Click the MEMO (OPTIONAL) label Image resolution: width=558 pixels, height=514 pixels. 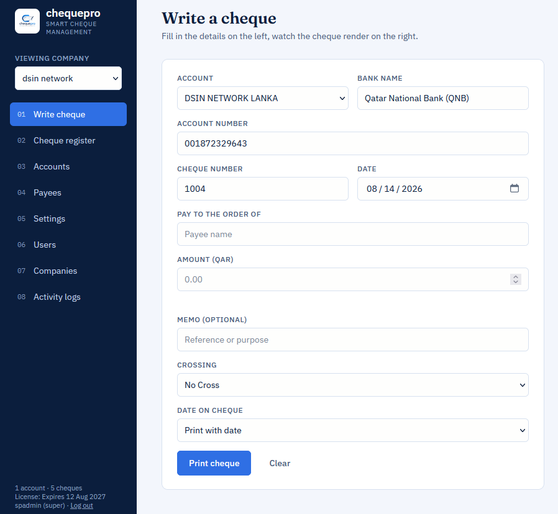pos(212,320)
